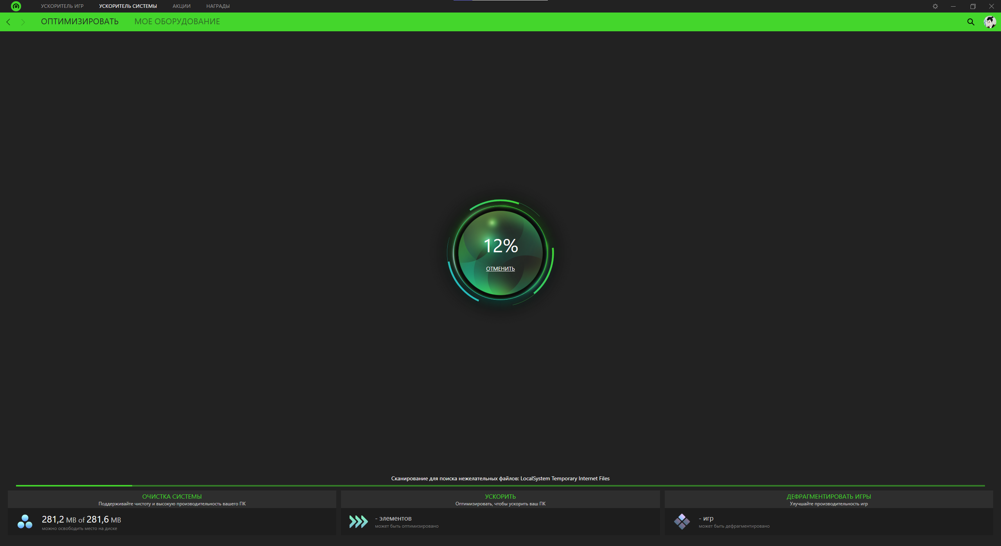Click the triple chevron speed-up icon

(x=358, y=522)
